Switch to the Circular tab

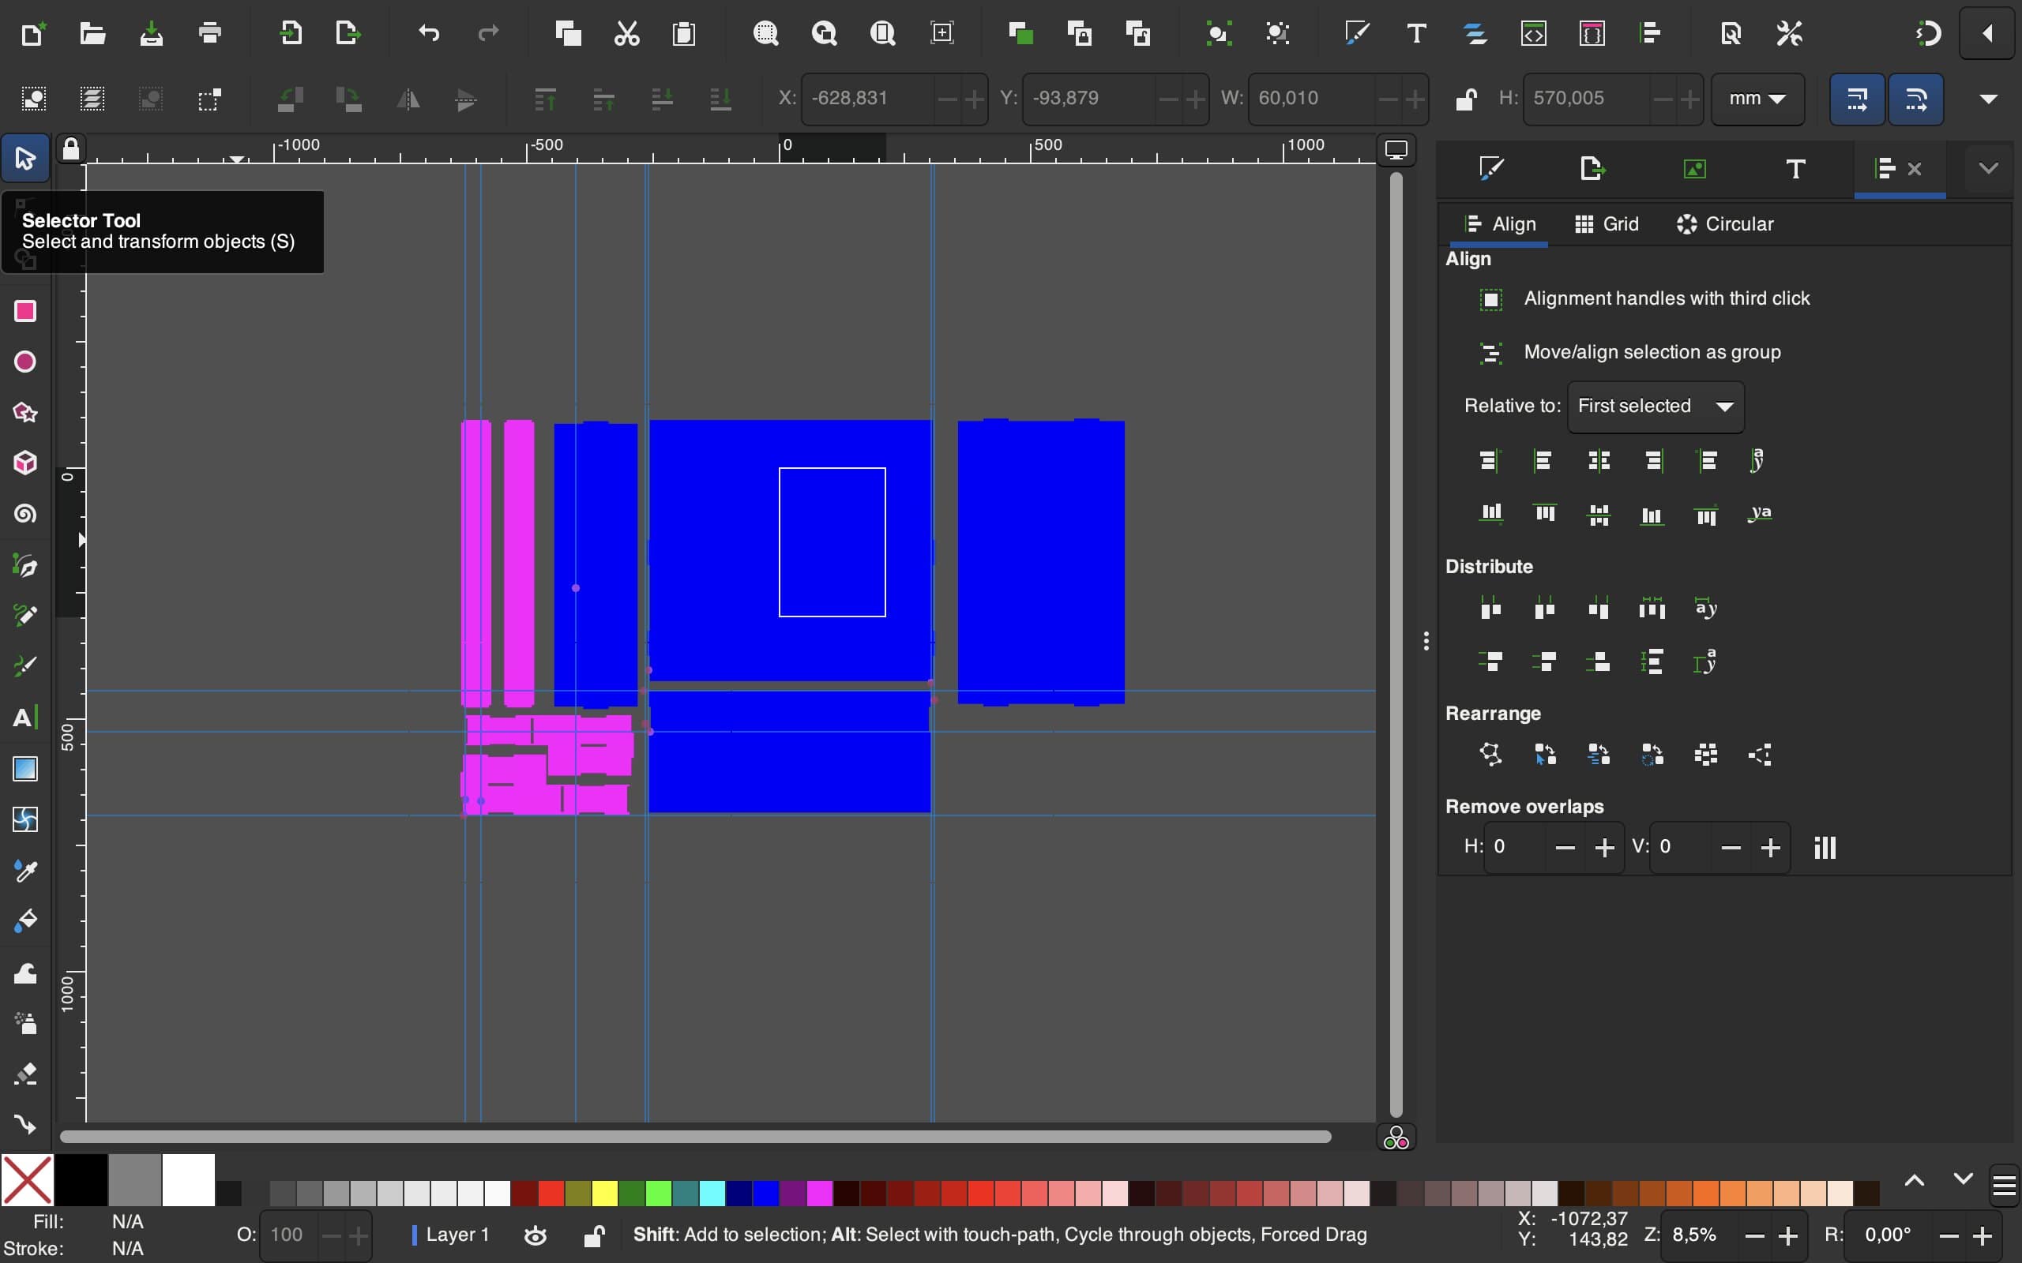1724,224
